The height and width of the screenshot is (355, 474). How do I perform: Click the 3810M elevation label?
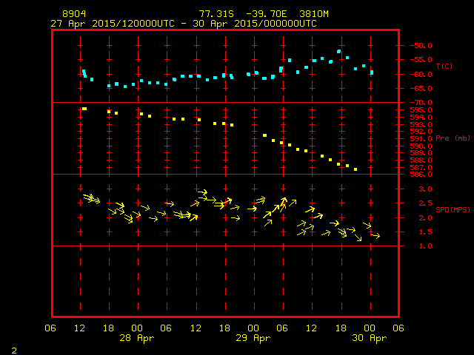[314, 14]
